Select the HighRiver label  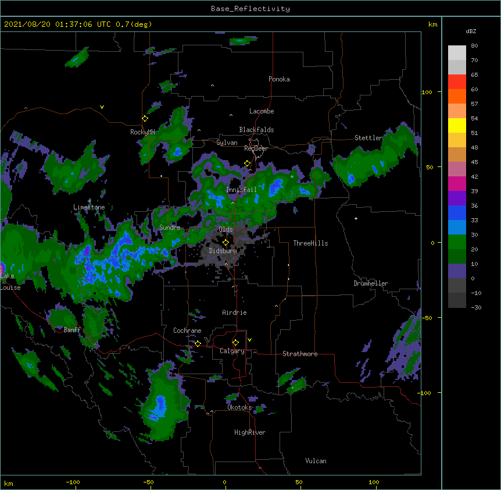(250, 432)
